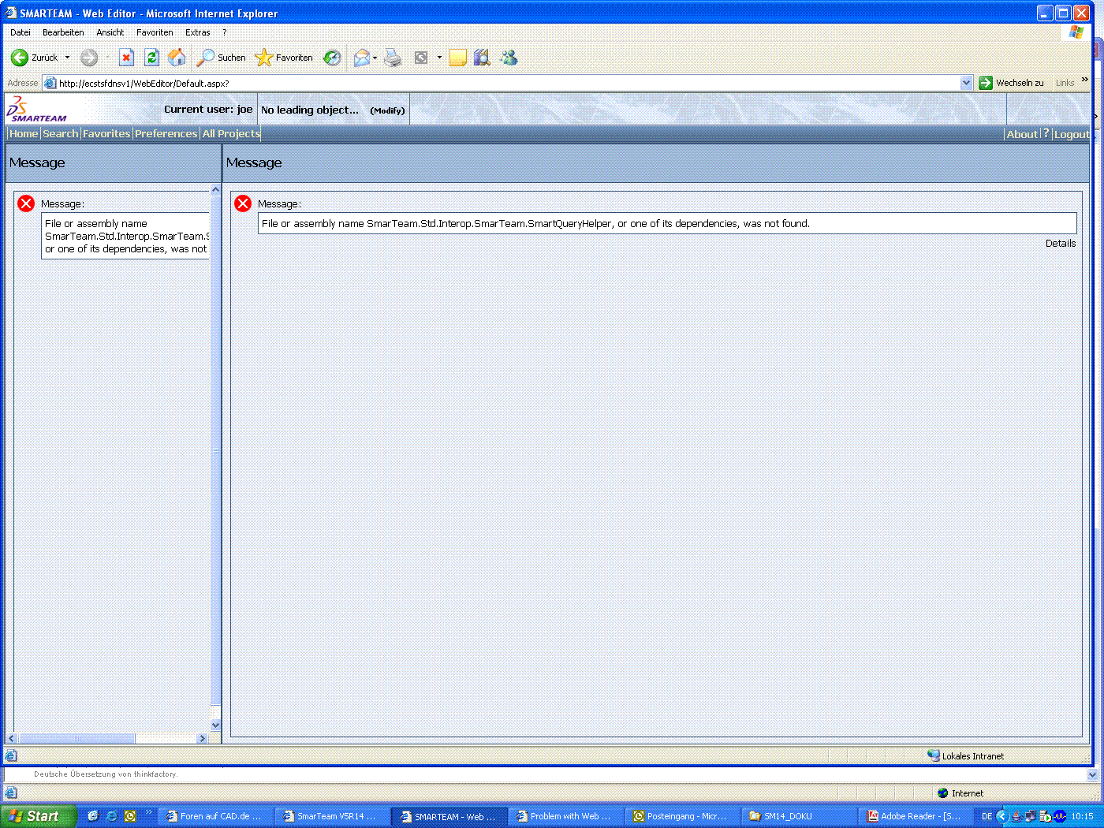Image resolution: width=1104 pixels, height=828 pixels.
Task: Open the Home navigation tab
Action: click(x=24, y=134)
